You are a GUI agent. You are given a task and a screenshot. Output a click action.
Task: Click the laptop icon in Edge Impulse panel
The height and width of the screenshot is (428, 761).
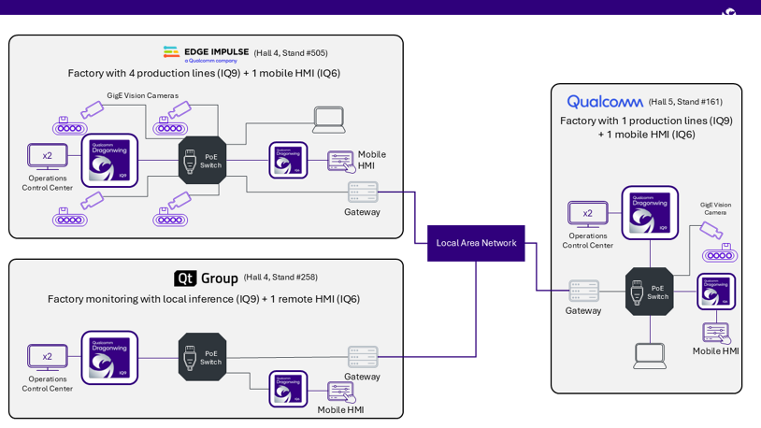point(329,120)
